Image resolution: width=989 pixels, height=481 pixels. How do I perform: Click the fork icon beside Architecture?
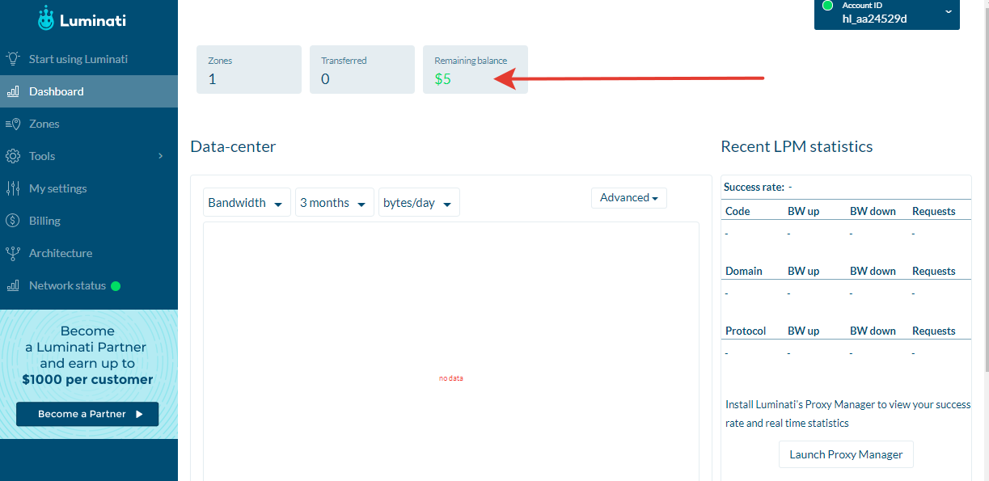13,253
